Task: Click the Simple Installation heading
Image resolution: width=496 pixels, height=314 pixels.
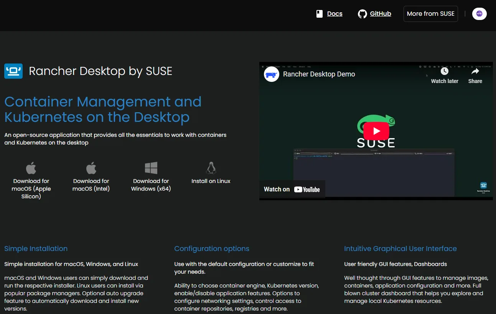Action: coord(36,249)
